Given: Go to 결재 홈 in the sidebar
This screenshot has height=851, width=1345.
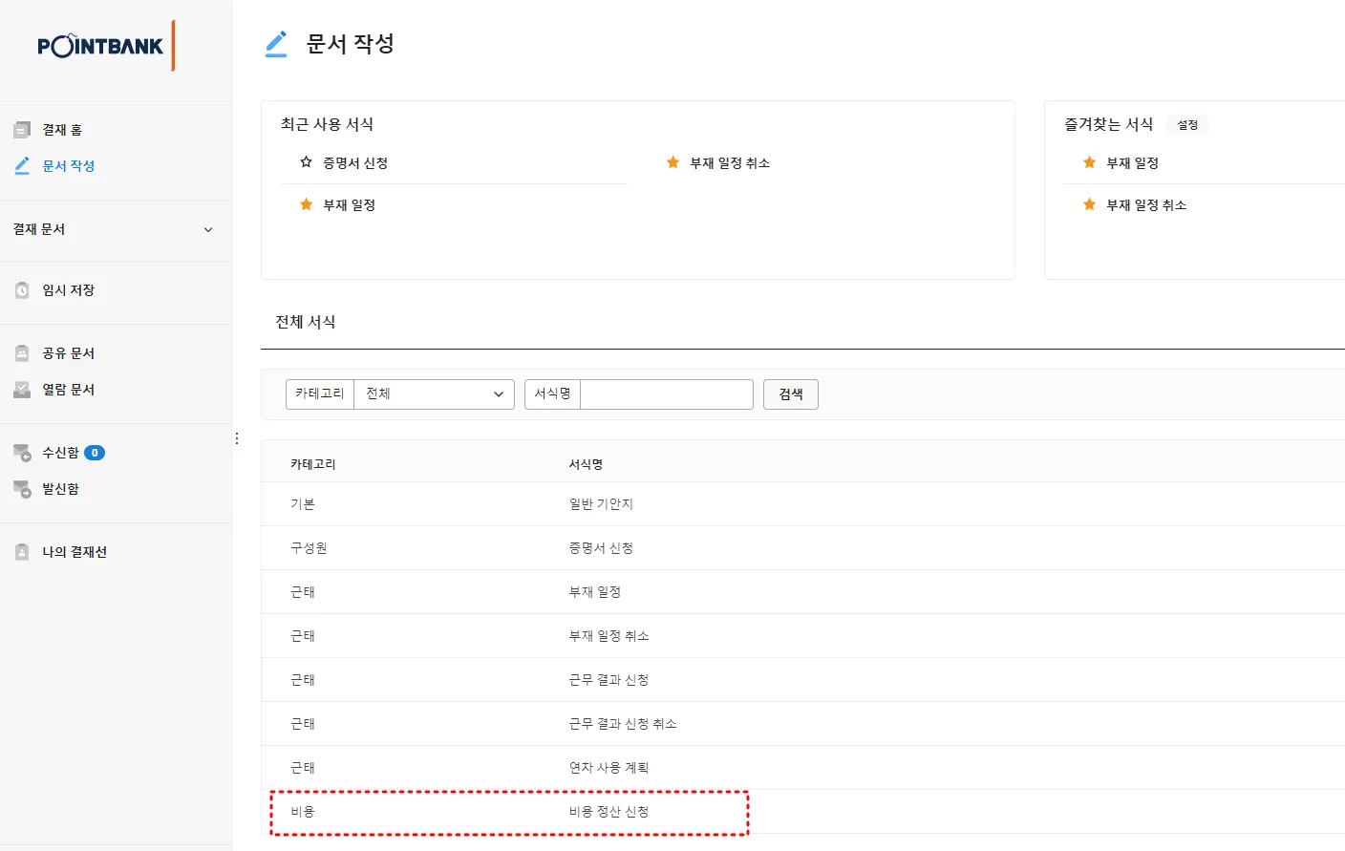Looking at the screenshot, I should [x=62, y=130].
